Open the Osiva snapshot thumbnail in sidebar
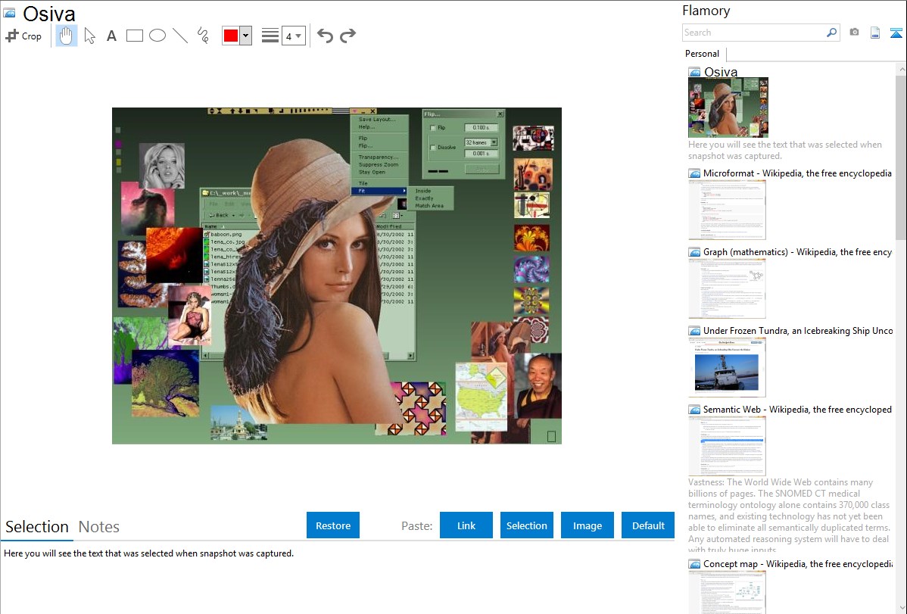This screenshot has width=907, height=614. (x=728, y=108)
